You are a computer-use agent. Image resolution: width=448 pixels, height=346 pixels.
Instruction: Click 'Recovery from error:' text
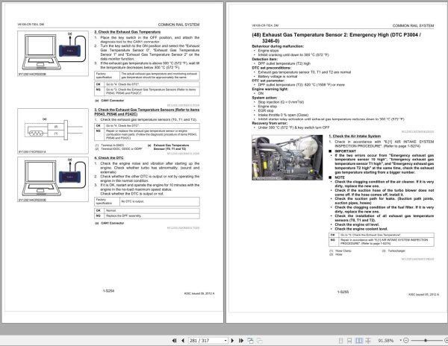[270, 123]
